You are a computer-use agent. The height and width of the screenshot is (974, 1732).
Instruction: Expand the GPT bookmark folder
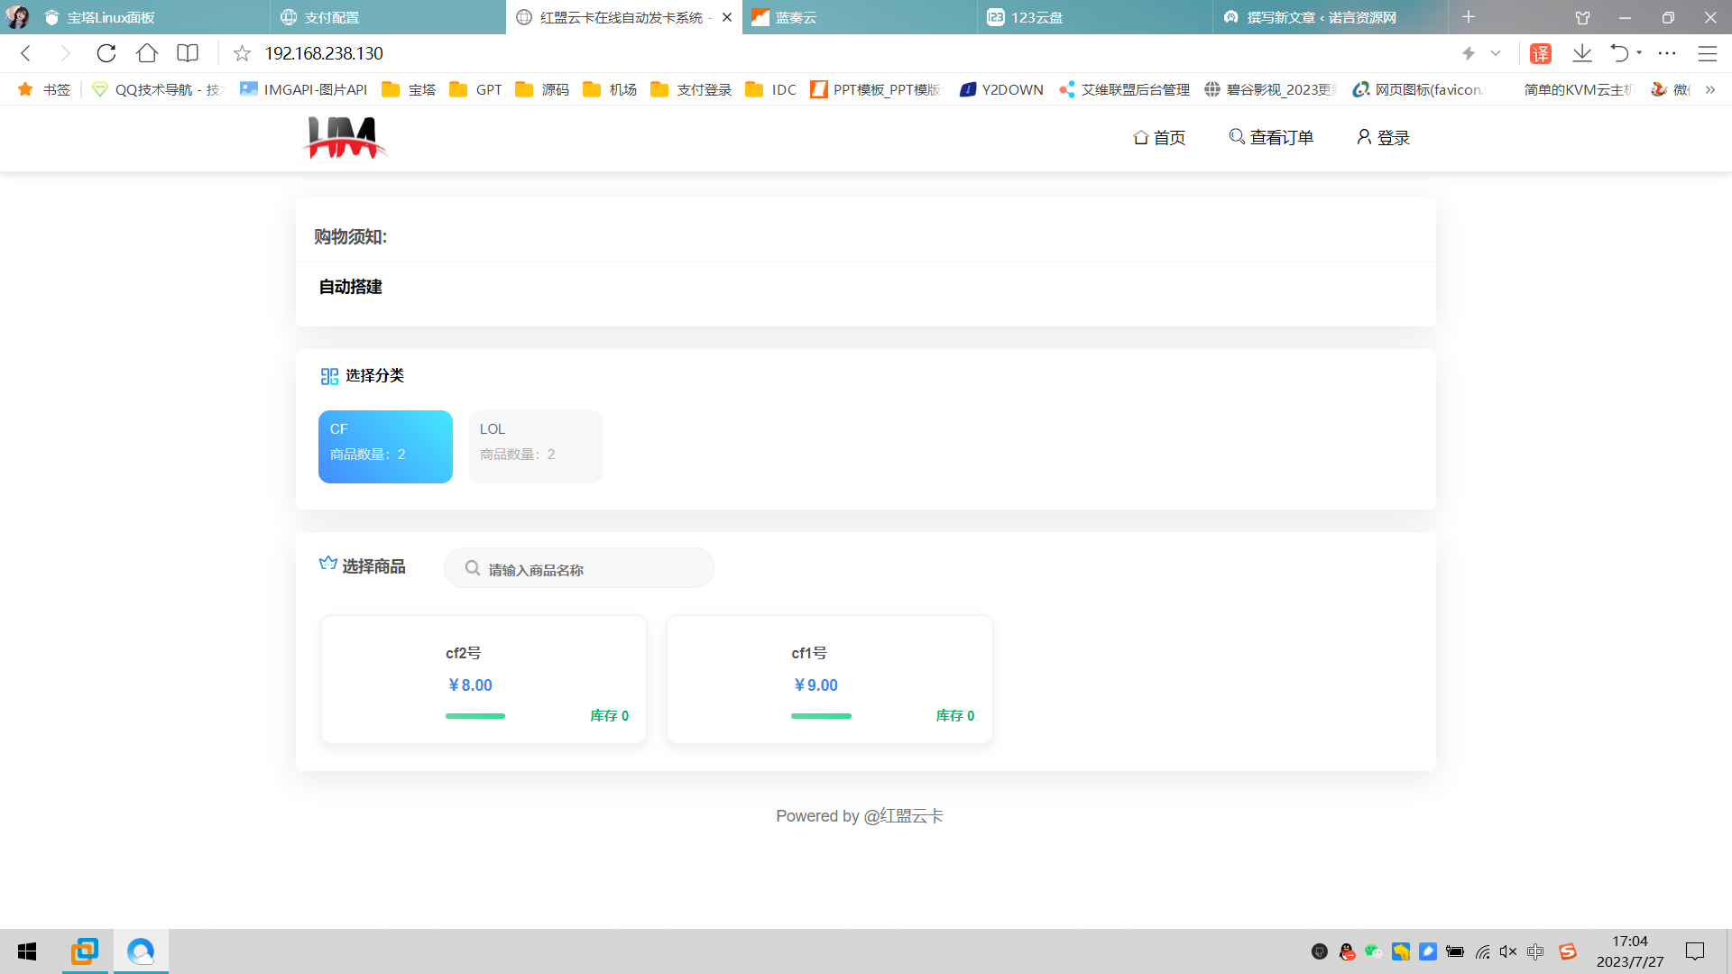click(x=475, y=89)
